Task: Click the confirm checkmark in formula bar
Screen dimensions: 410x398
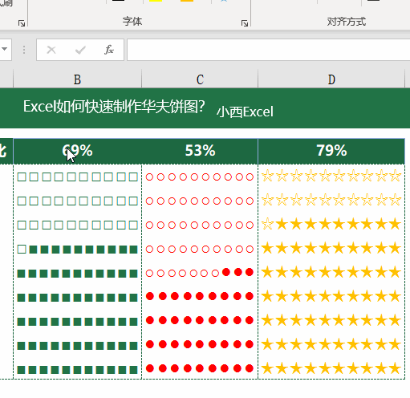Action: (80, 50)
